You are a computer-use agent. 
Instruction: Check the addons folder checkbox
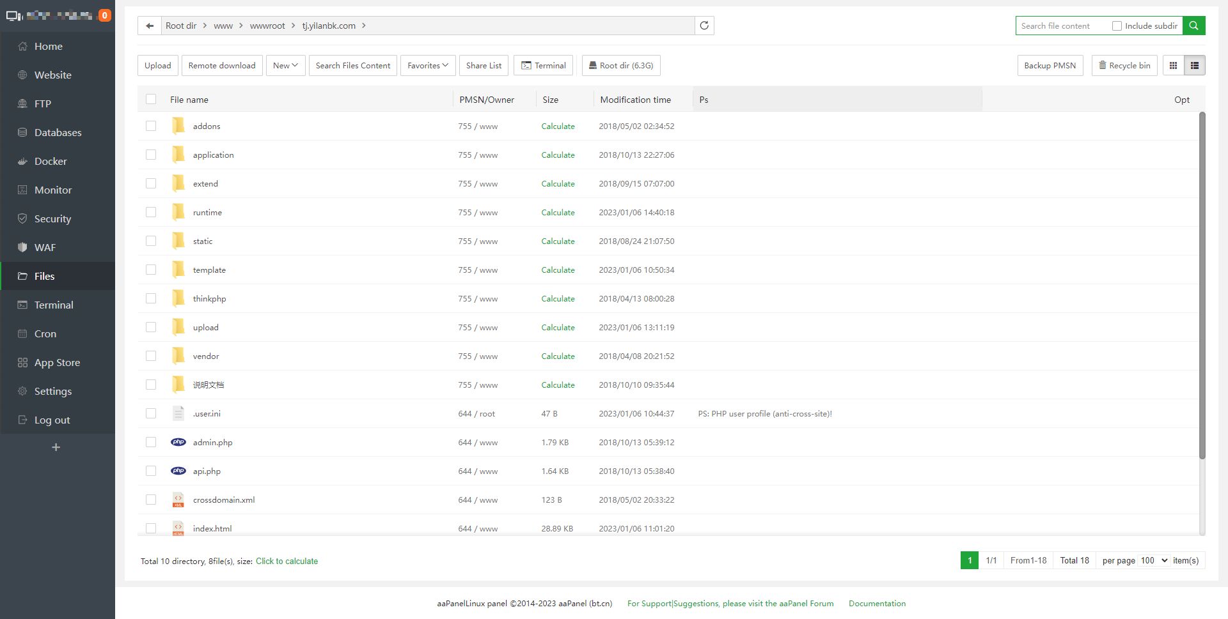tap(151, 126)
